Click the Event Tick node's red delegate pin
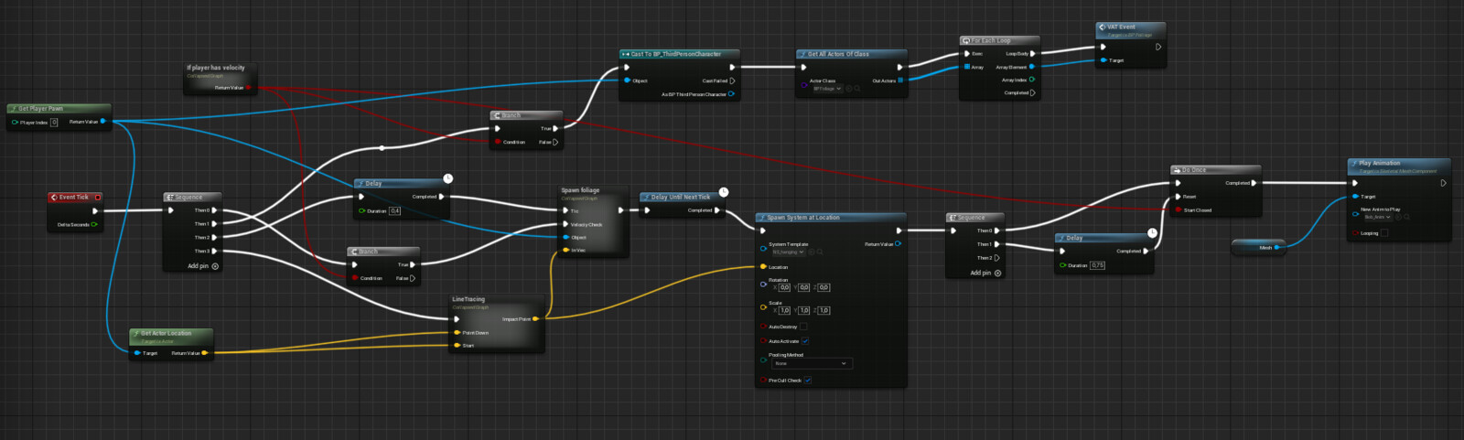The width and height of the screenshot is (1464, 440). point(98,197)
